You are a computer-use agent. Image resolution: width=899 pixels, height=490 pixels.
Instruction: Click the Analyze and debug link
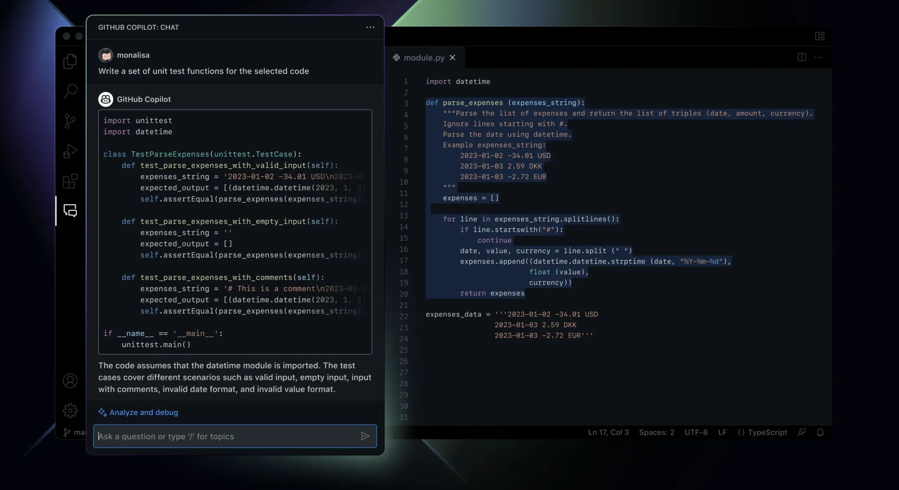click(x=143, y=412)
